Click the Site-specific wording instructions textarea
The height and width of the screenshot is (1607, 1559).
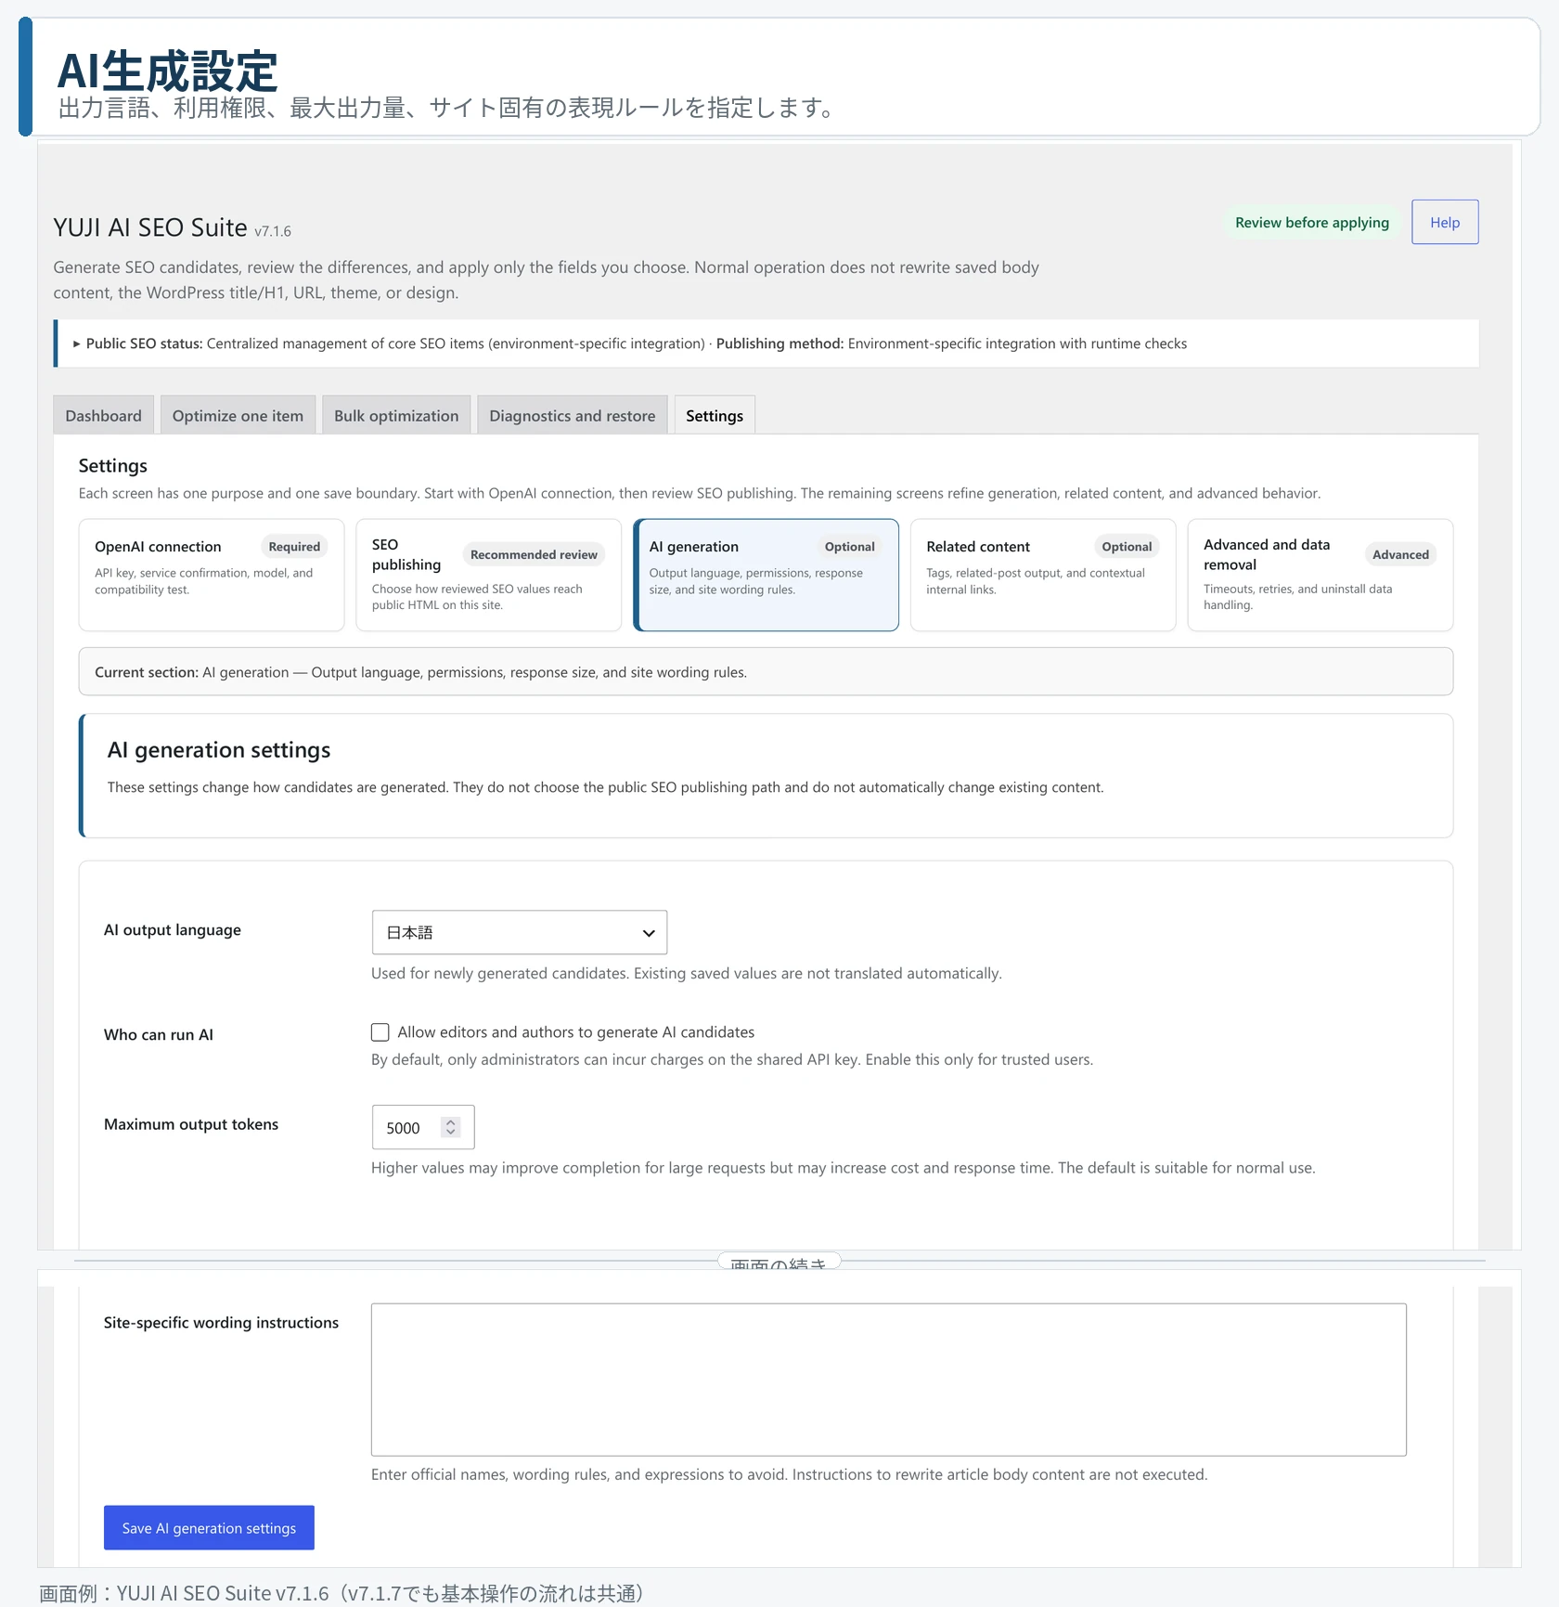(x=889, y=1380)
